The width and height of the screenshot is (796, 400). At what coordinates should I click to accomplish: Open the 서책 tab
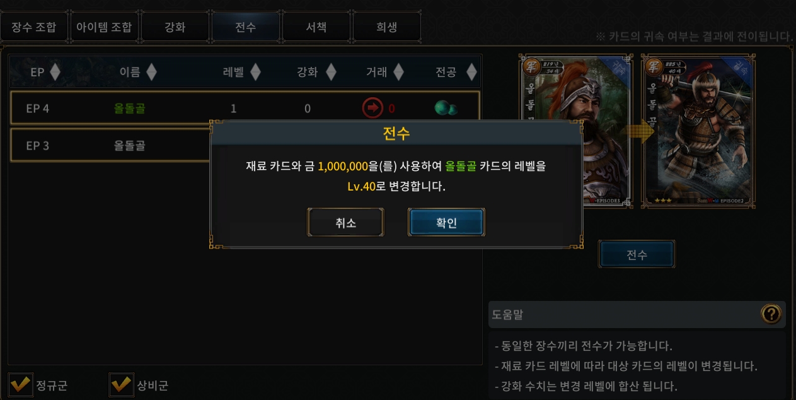pos(316,27)
